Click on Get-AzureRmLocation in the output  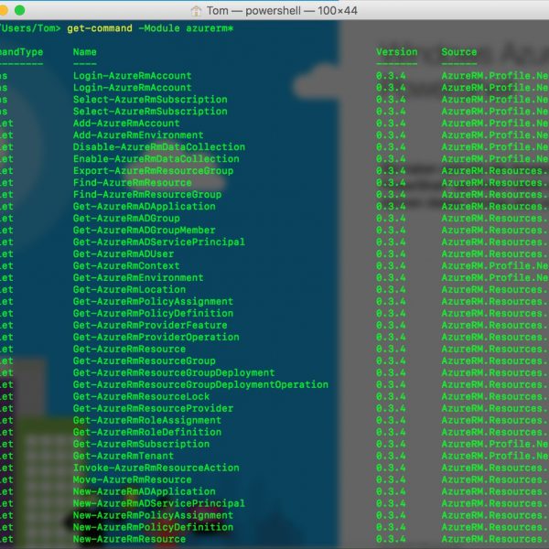(129, 290)
